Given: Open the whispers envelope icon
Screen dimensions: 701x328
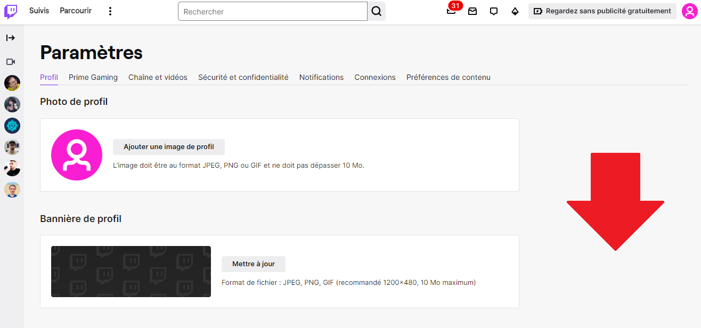Looking at the screenshot, I should (x=472, y=11).
